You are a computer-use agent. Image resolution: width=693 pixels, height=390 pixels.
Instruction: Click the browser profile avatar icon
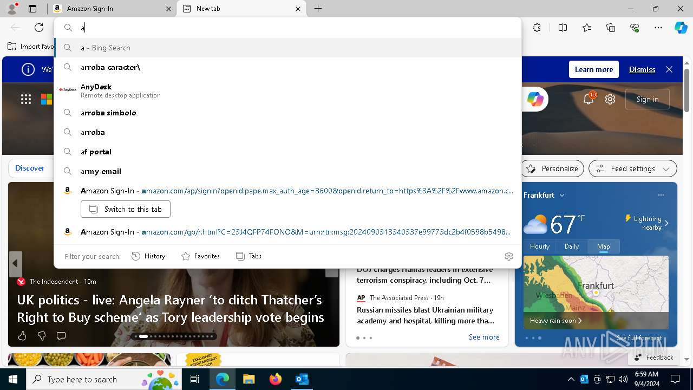[x=12, y=9]
